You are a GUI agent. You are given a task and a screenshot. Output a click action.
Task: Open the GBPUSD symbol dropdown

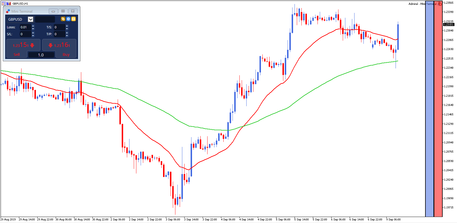coord(30,19)
